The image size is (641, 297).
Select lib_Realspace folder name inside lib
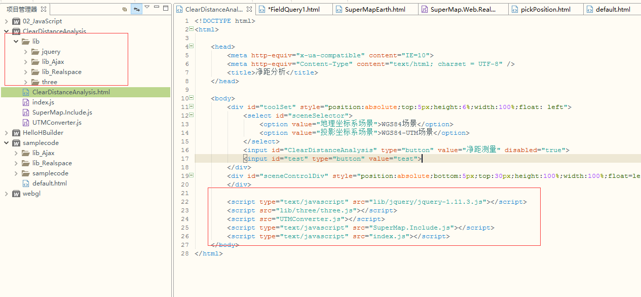62,72
